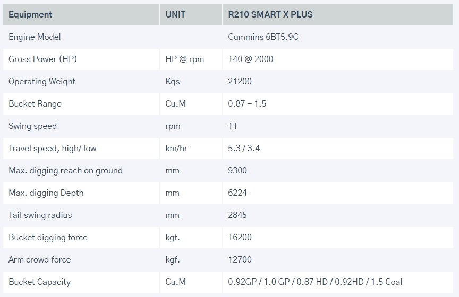Click the km/hr unit cell

[x=176, y=148]
